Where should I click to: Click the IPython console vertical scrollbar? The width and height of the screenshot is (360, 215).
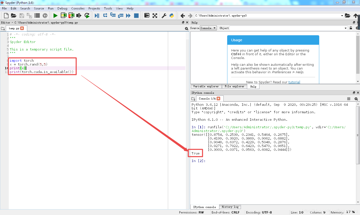point(358,135)
